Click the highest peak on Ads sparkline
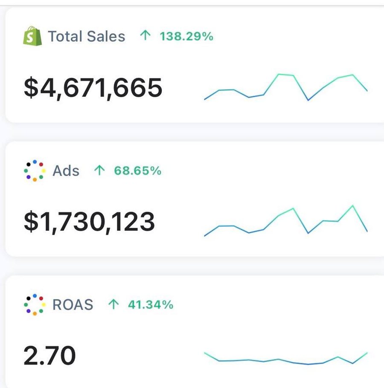 [352, 206]
